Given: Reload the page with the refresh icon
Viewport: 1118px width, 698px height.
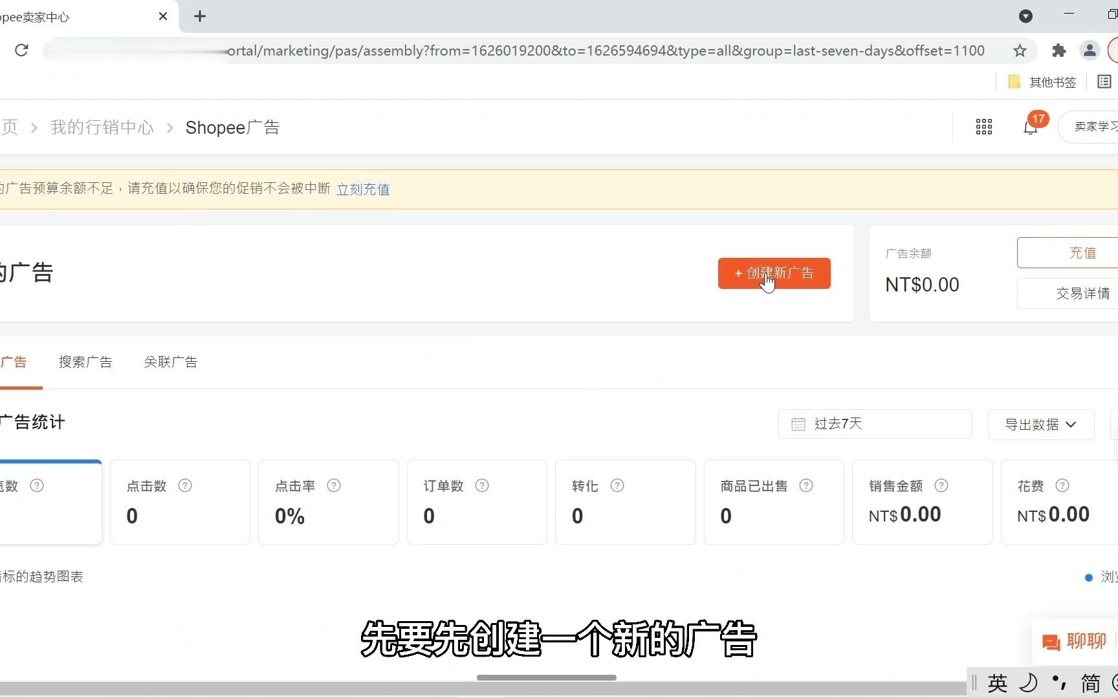Looking at the screenshot, I should click(21, 50).
